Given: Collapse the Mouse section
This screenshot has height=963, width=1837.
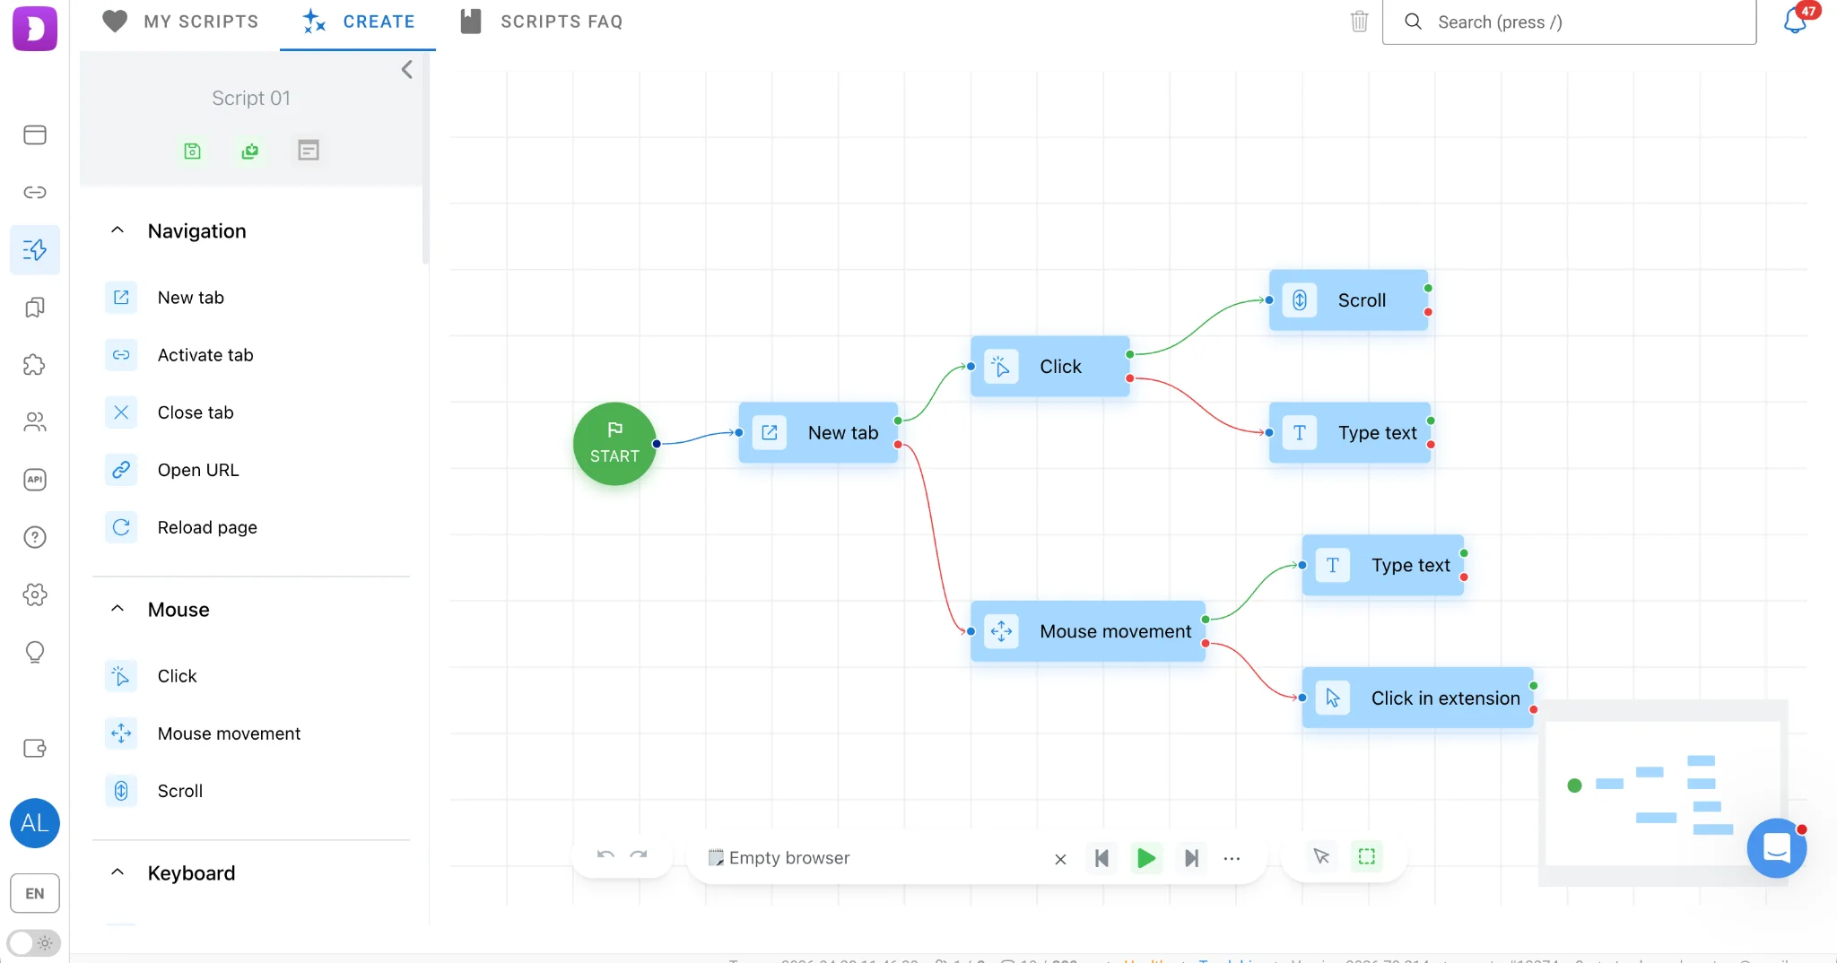Looking at the screenshot, I should coord(118,609).
